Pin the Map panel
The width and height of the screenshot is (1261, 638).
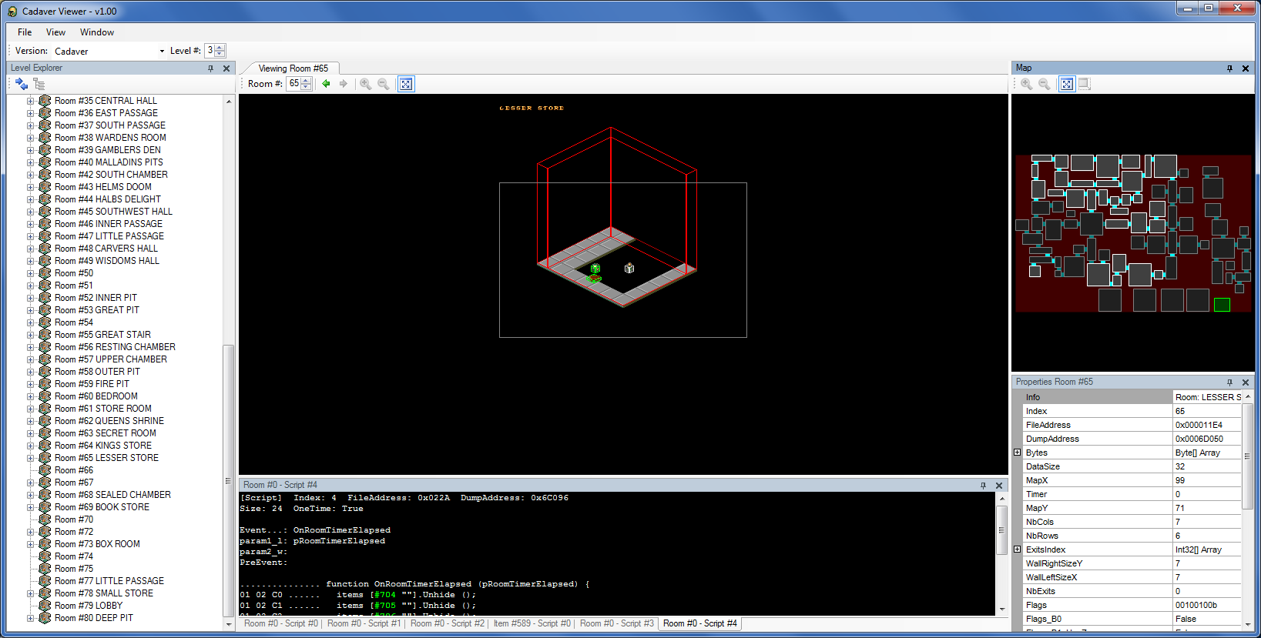click(1229, 68)
